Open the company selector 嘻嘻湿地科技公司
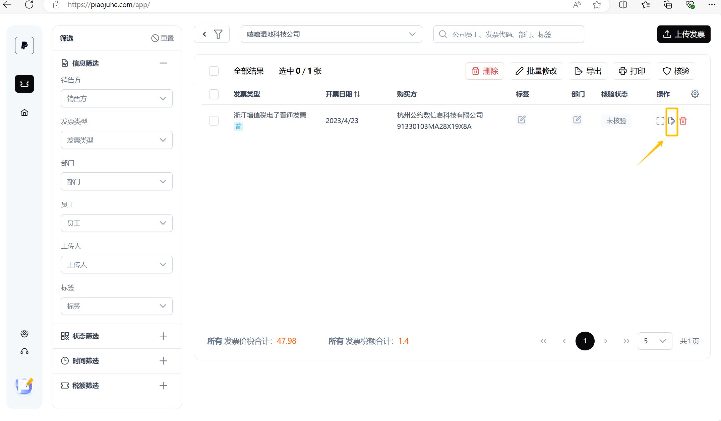 (331, 34)
